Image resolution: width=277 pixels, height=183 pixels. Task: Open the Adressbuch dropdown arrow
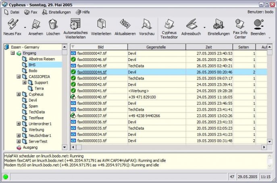point(204,27)
